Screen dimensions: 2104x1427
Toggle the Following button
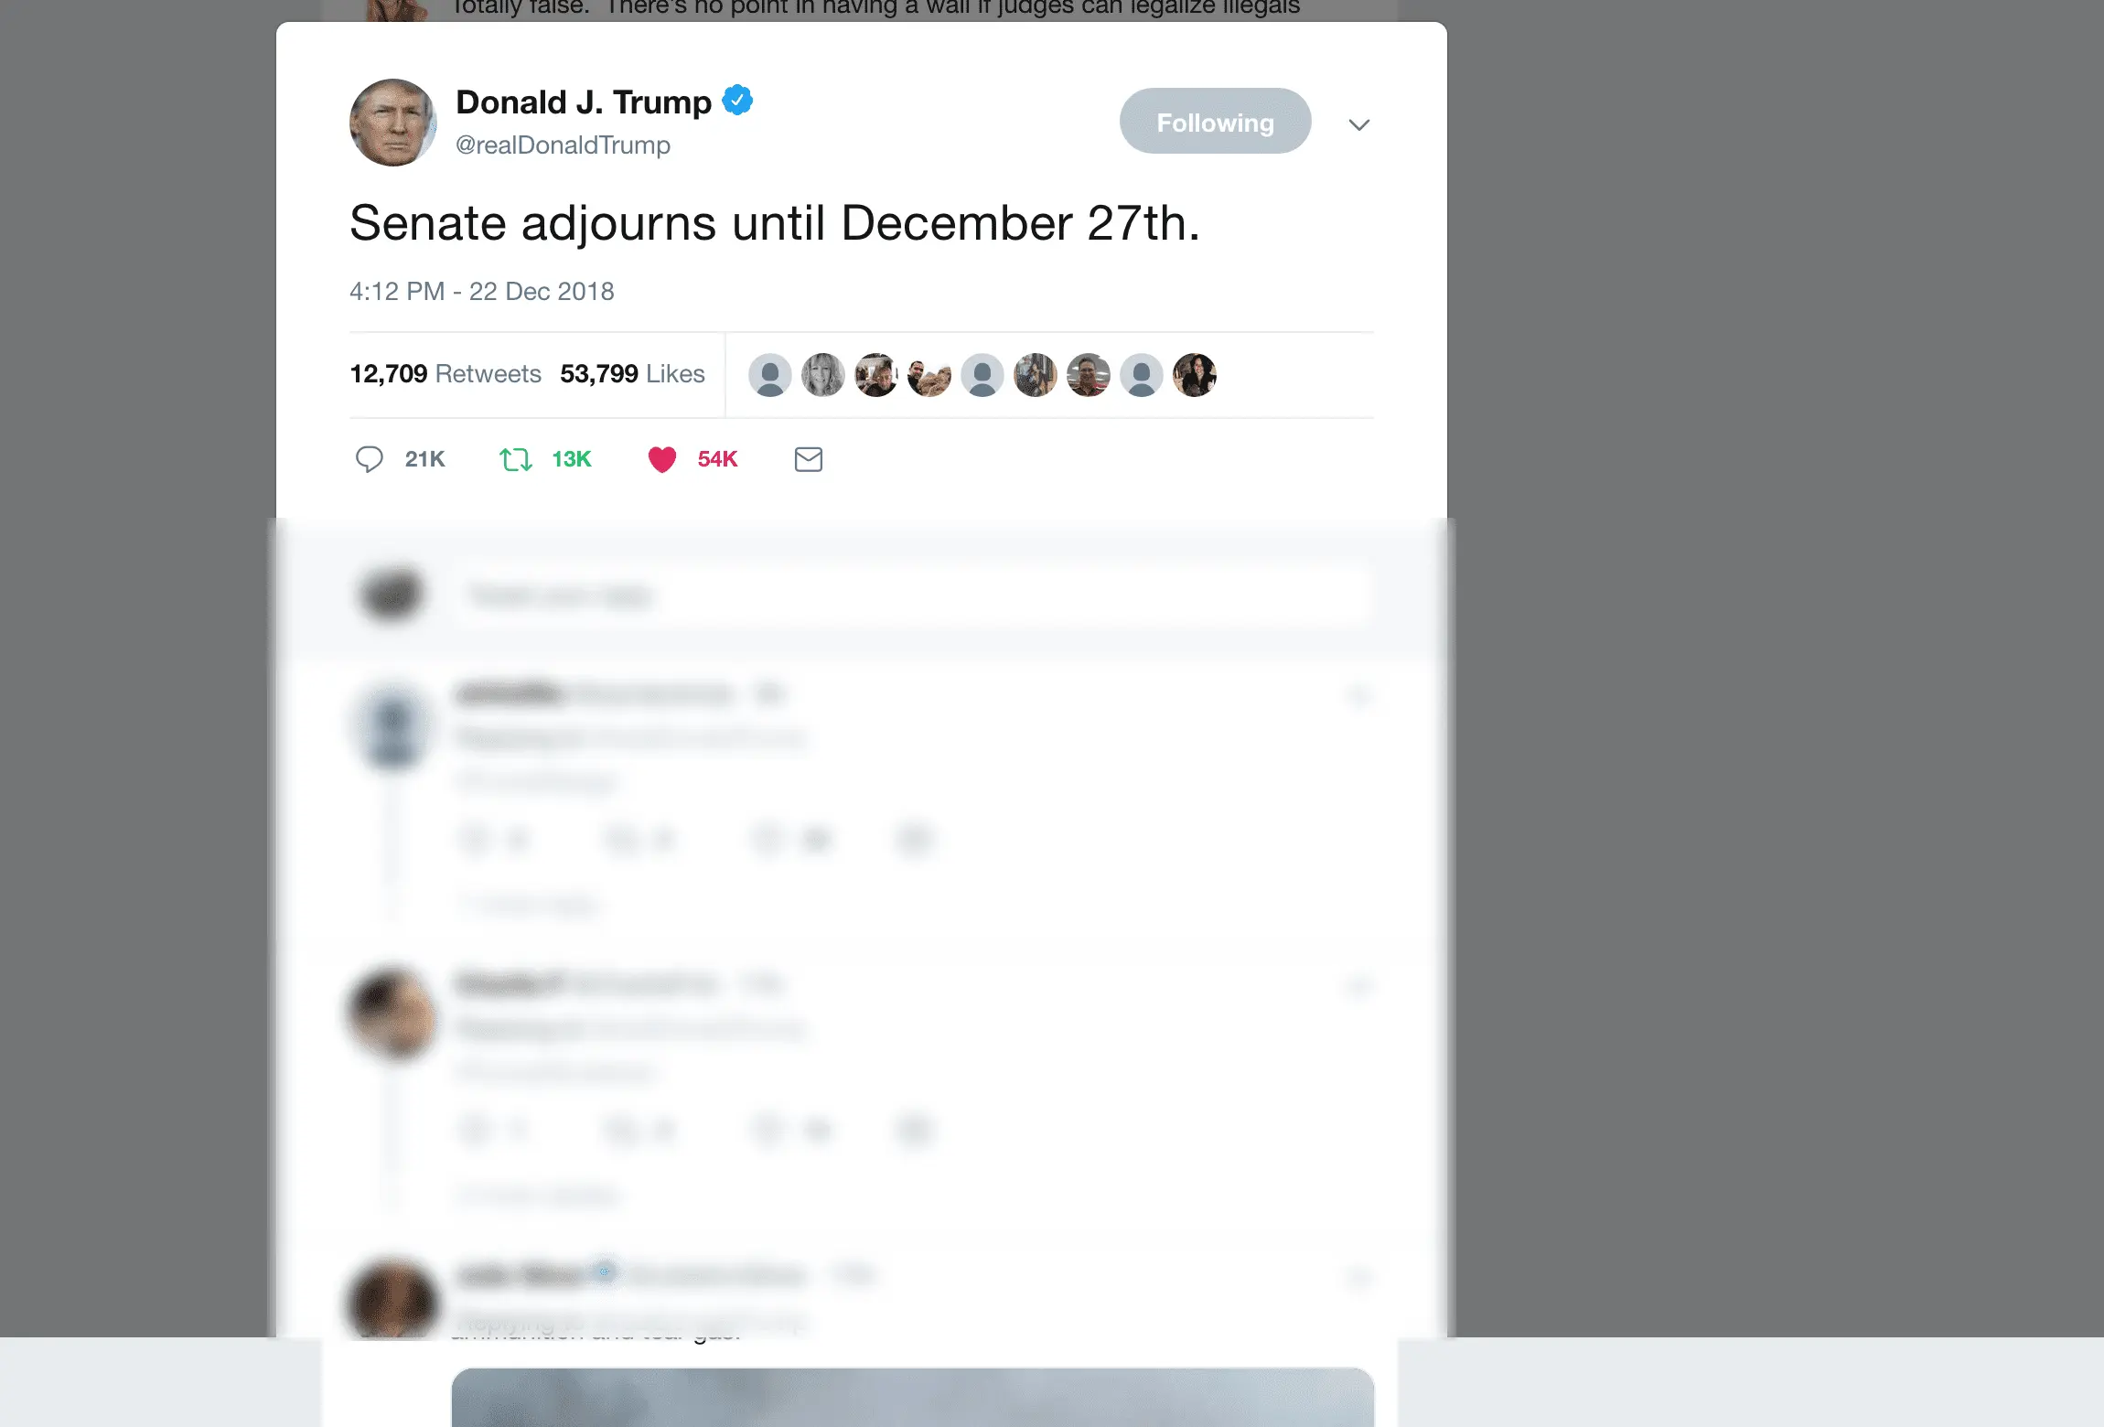click(x=1215, y=121)
